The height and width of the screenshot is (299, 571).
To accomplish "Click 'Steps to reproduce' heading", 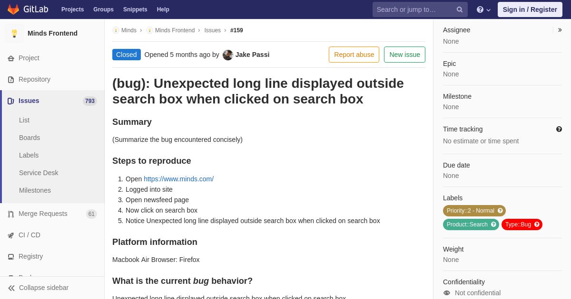I will point(152,161).
